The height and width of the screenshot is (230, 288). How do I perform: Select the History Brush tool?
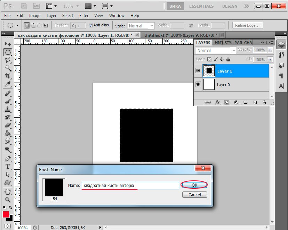point(8,117)
